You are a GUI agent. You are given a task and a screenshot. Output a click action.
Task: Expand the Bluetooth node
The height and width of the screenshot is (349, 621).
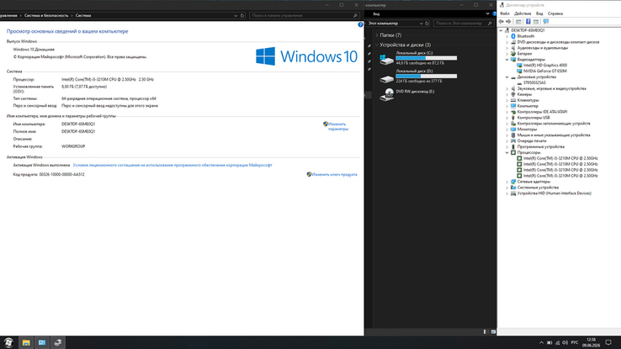(x=507, y=36)
